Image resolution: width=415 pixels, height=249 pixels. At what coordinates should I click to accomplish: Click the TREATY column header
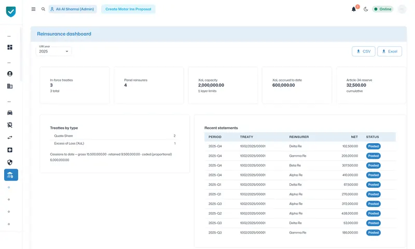click(246, 137)
